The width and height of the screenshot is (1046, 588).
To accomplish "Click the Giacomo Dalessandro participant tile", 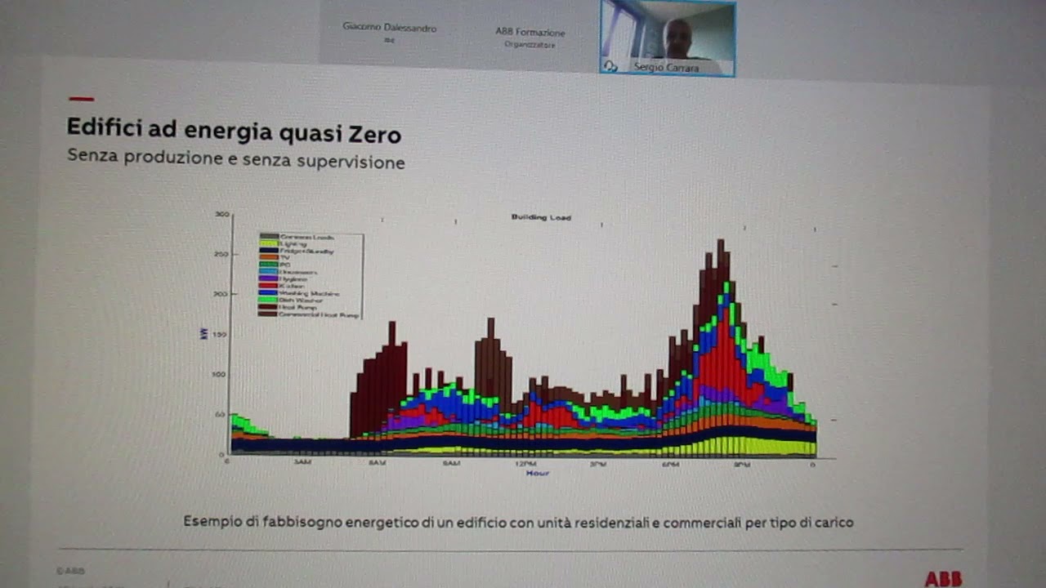I will [389, 33].
